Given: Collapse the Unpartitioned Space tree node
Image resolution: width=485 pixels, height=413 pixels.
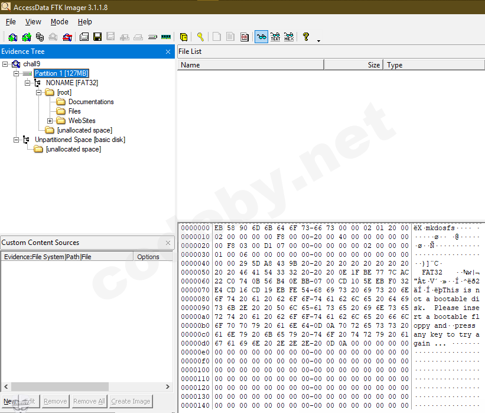Looking at the screenshot, I should (x=16, y=140).
